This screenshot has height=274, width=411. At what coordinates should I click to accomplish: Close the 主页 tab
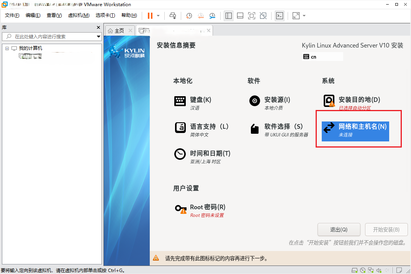[130, 30]
